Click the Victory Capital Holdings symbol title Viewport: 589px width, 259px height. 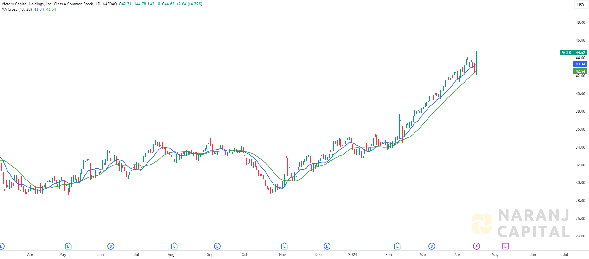[48, 4]
